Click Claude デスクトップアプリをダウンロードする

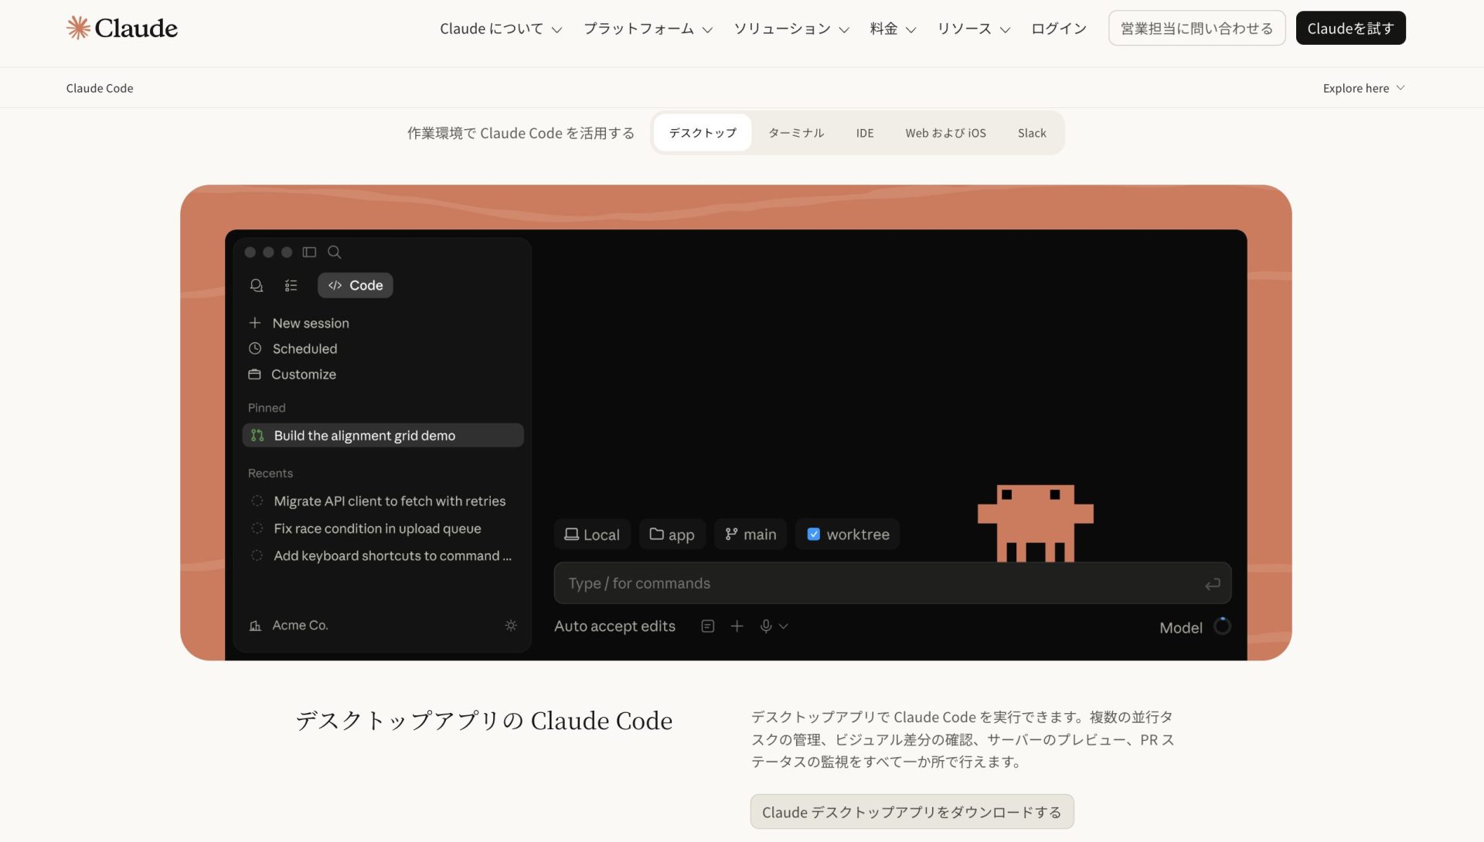(x=911, y=812)
